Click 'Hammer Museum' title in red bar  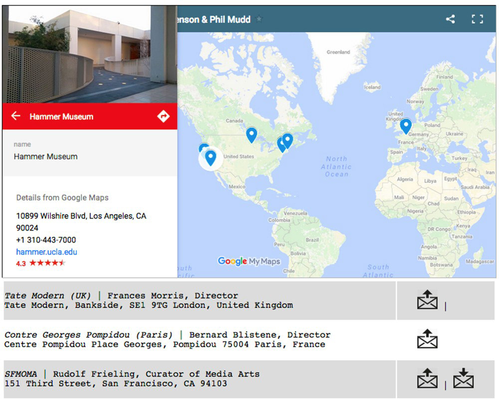point(61,117)
